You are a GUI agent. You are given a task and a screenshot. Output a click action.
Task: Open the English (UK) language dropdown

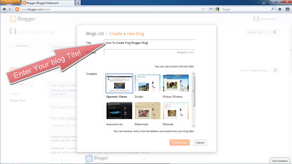click(x=256, y=32)
